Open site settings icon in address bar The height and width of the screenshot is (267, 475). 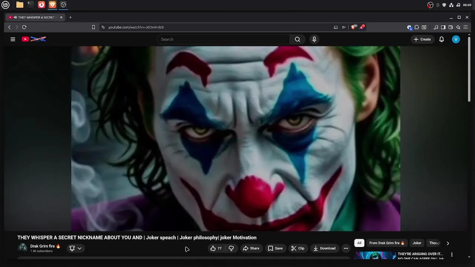(103, 27)
